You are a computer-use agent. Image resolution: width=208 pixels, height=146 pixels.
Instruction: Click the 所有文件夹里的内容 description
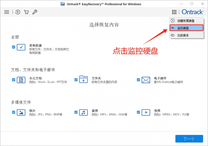[x=104, y=82]
